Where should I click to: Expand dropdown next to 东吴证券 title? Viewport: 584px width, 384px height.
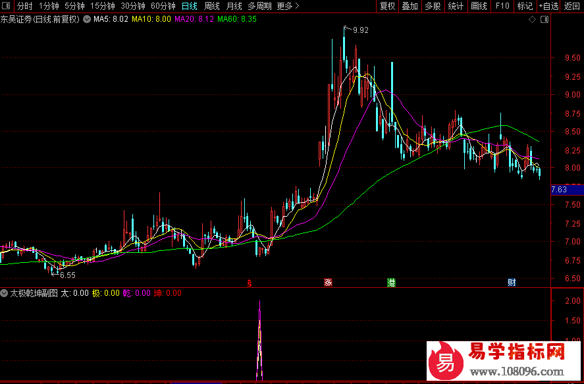click(x=87, y=19)
